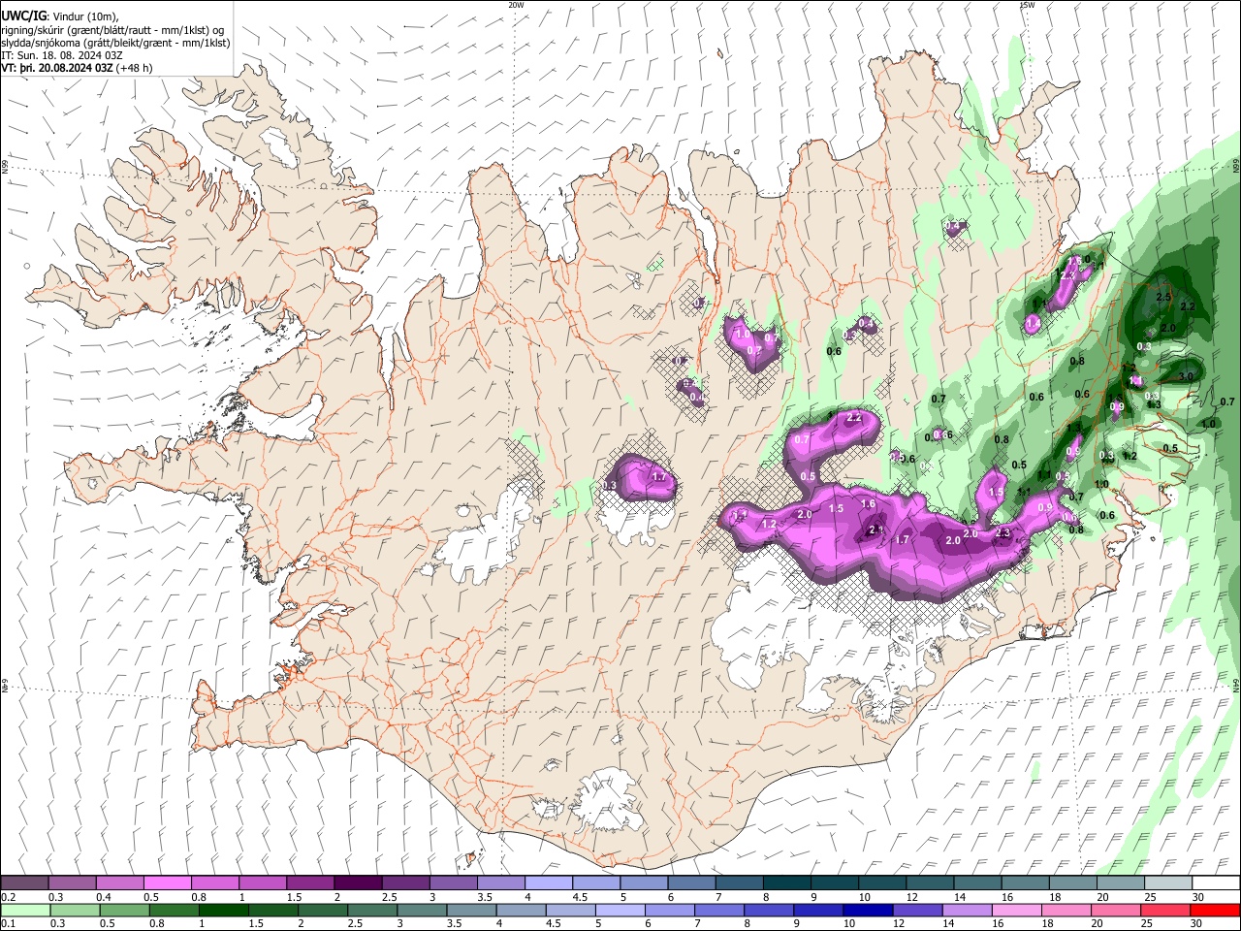The width and height of the screenshot is (1241, 931).
Task: Choose the bottom-row green swatch between 0.3 and 0.5
Action: tap(73, 910)
